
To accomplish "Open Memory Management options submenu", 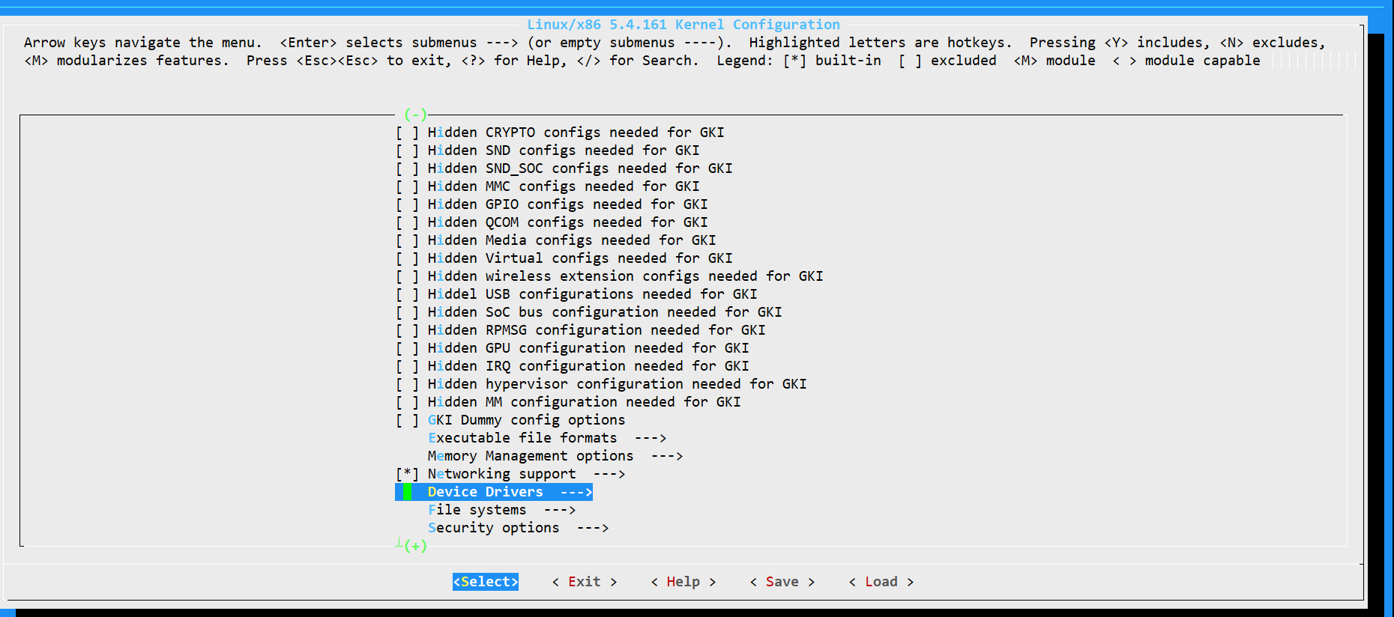I will 555,456.
